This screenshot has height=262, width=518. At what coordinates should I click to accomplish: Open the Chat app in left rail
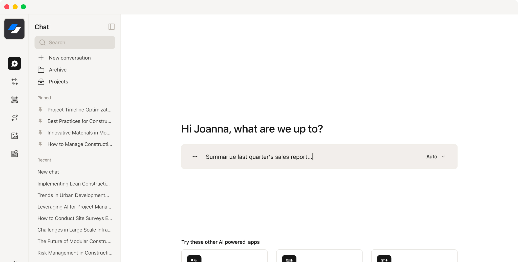(x=14, y=63)
